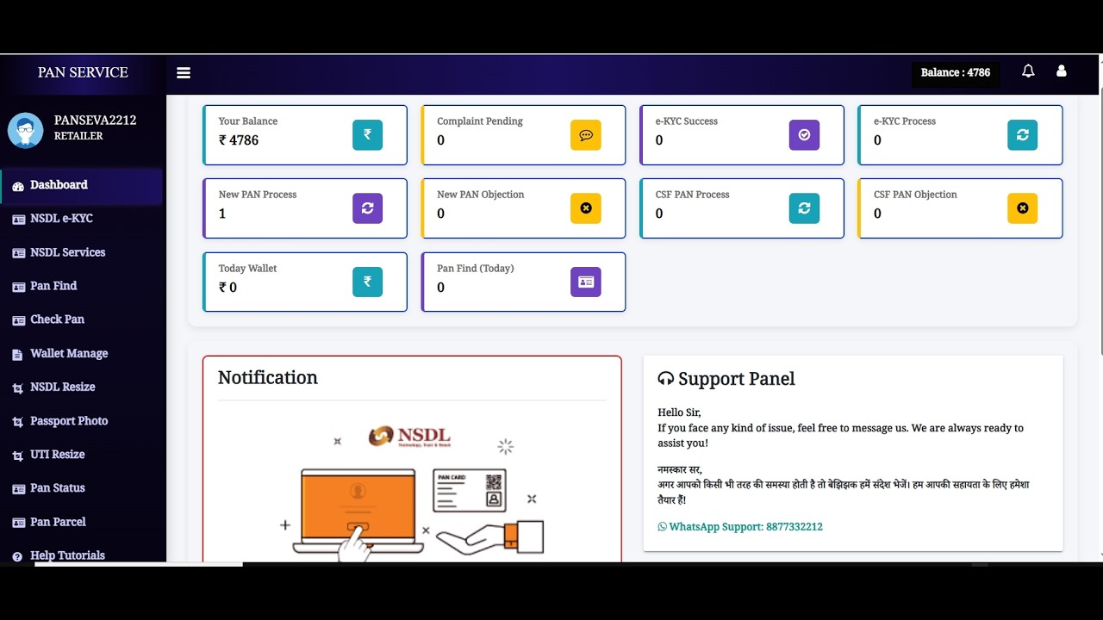Click the UTI Resize crop icon
1103x620 pixels.
point(18,456)
